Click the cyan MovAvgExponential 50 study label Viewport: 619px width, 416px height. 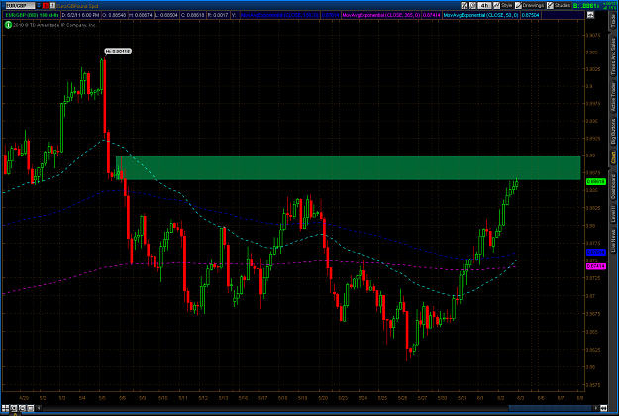tap(480, 15)
